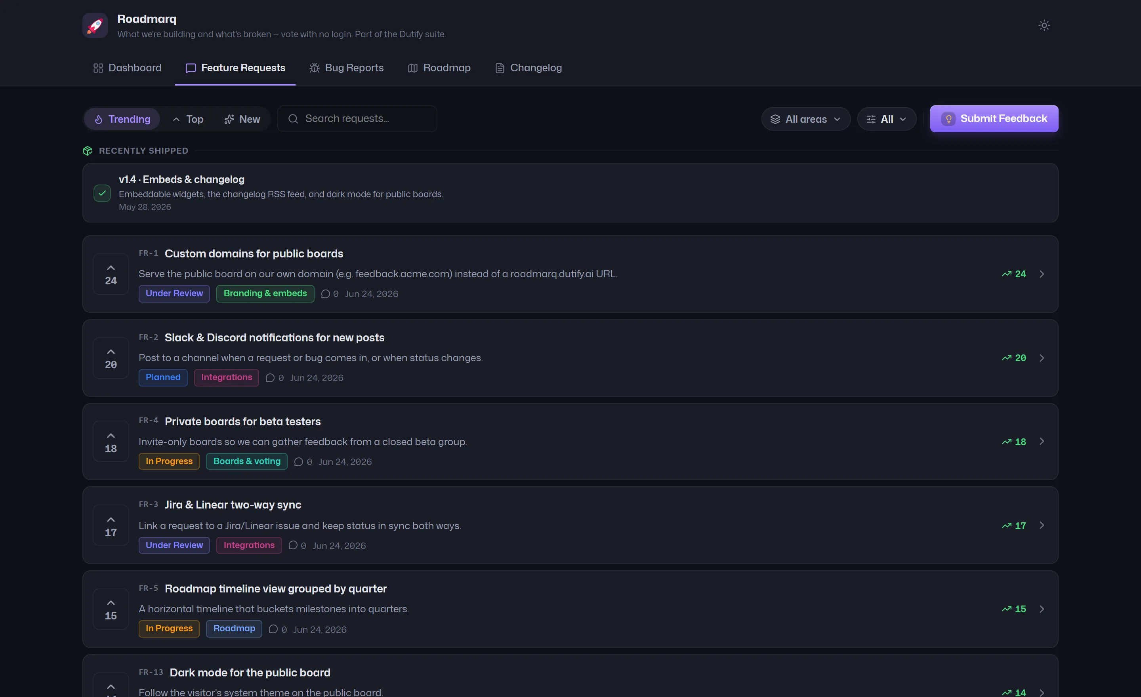
Task: Expand Custom domains request via chevron
Action: [x=1042, y=274]
